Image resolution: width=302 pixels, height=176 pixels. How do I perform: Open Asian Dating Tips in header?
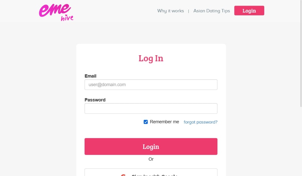211,11
